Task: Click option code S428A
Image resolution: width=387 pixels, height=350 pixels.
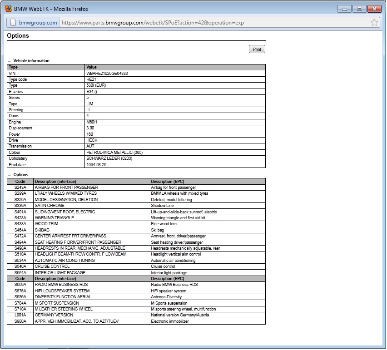Action: 20,218
